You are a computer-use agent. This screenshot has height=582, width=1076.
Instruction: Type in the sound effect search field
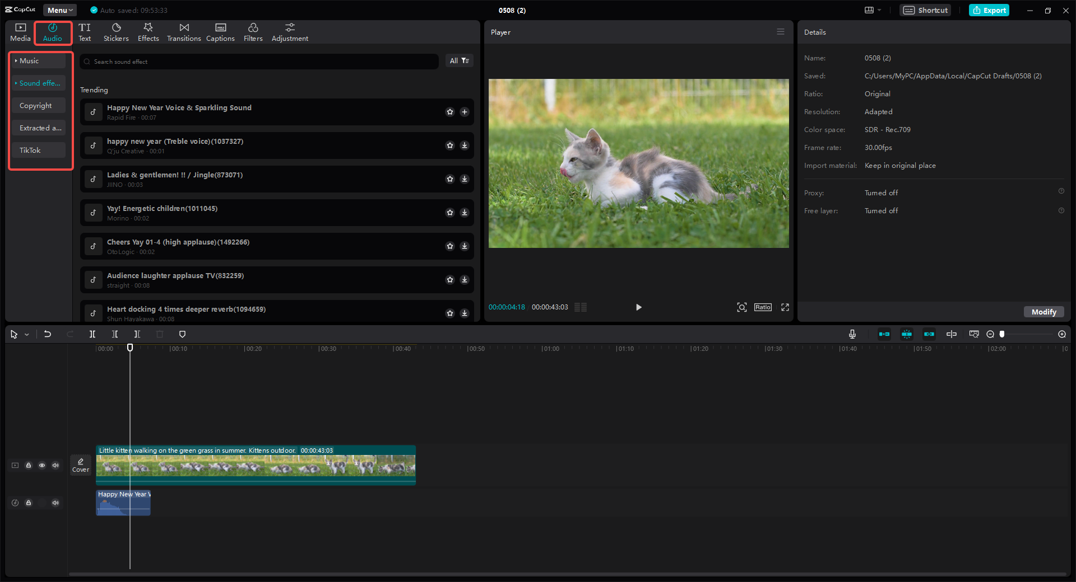click(259, 62)
